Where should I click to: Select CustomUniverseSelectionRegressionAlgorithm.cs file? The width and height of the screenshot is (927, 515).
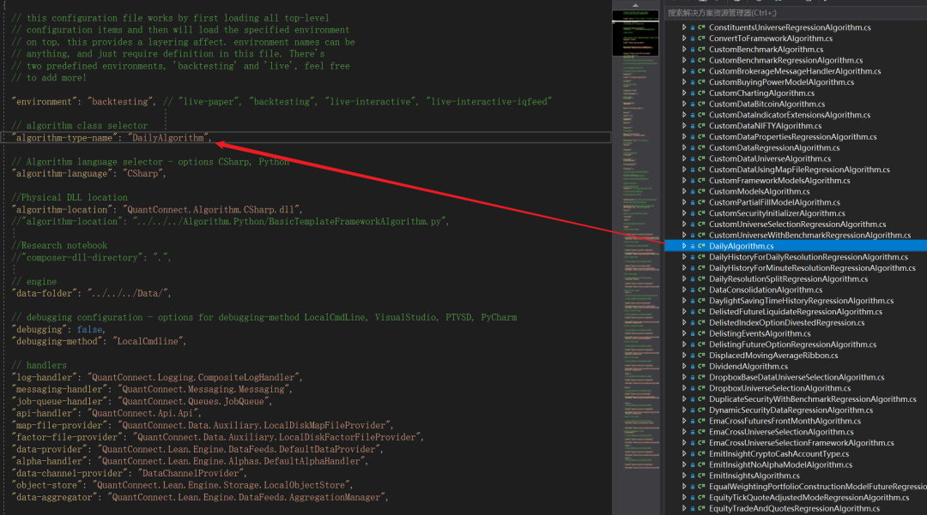coord(797,225)
